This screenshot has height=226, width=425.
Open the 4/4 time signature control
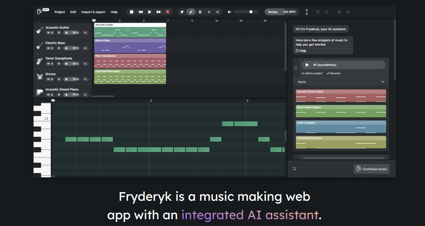pyautogui.click(x=307, y=12)
